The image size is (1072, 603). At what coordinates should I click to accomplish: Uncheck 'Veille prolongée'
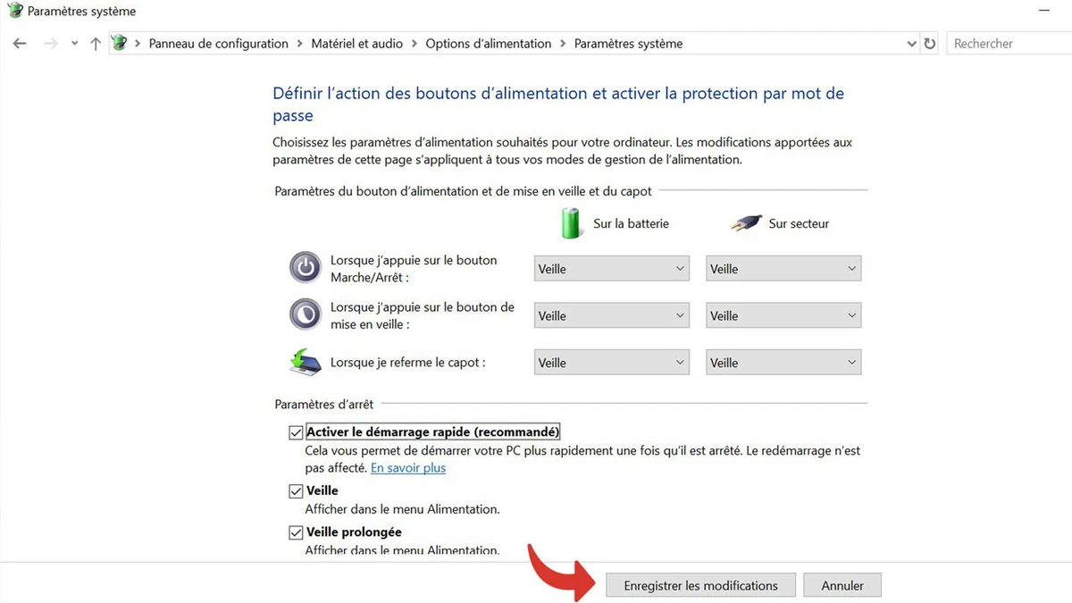296,532
